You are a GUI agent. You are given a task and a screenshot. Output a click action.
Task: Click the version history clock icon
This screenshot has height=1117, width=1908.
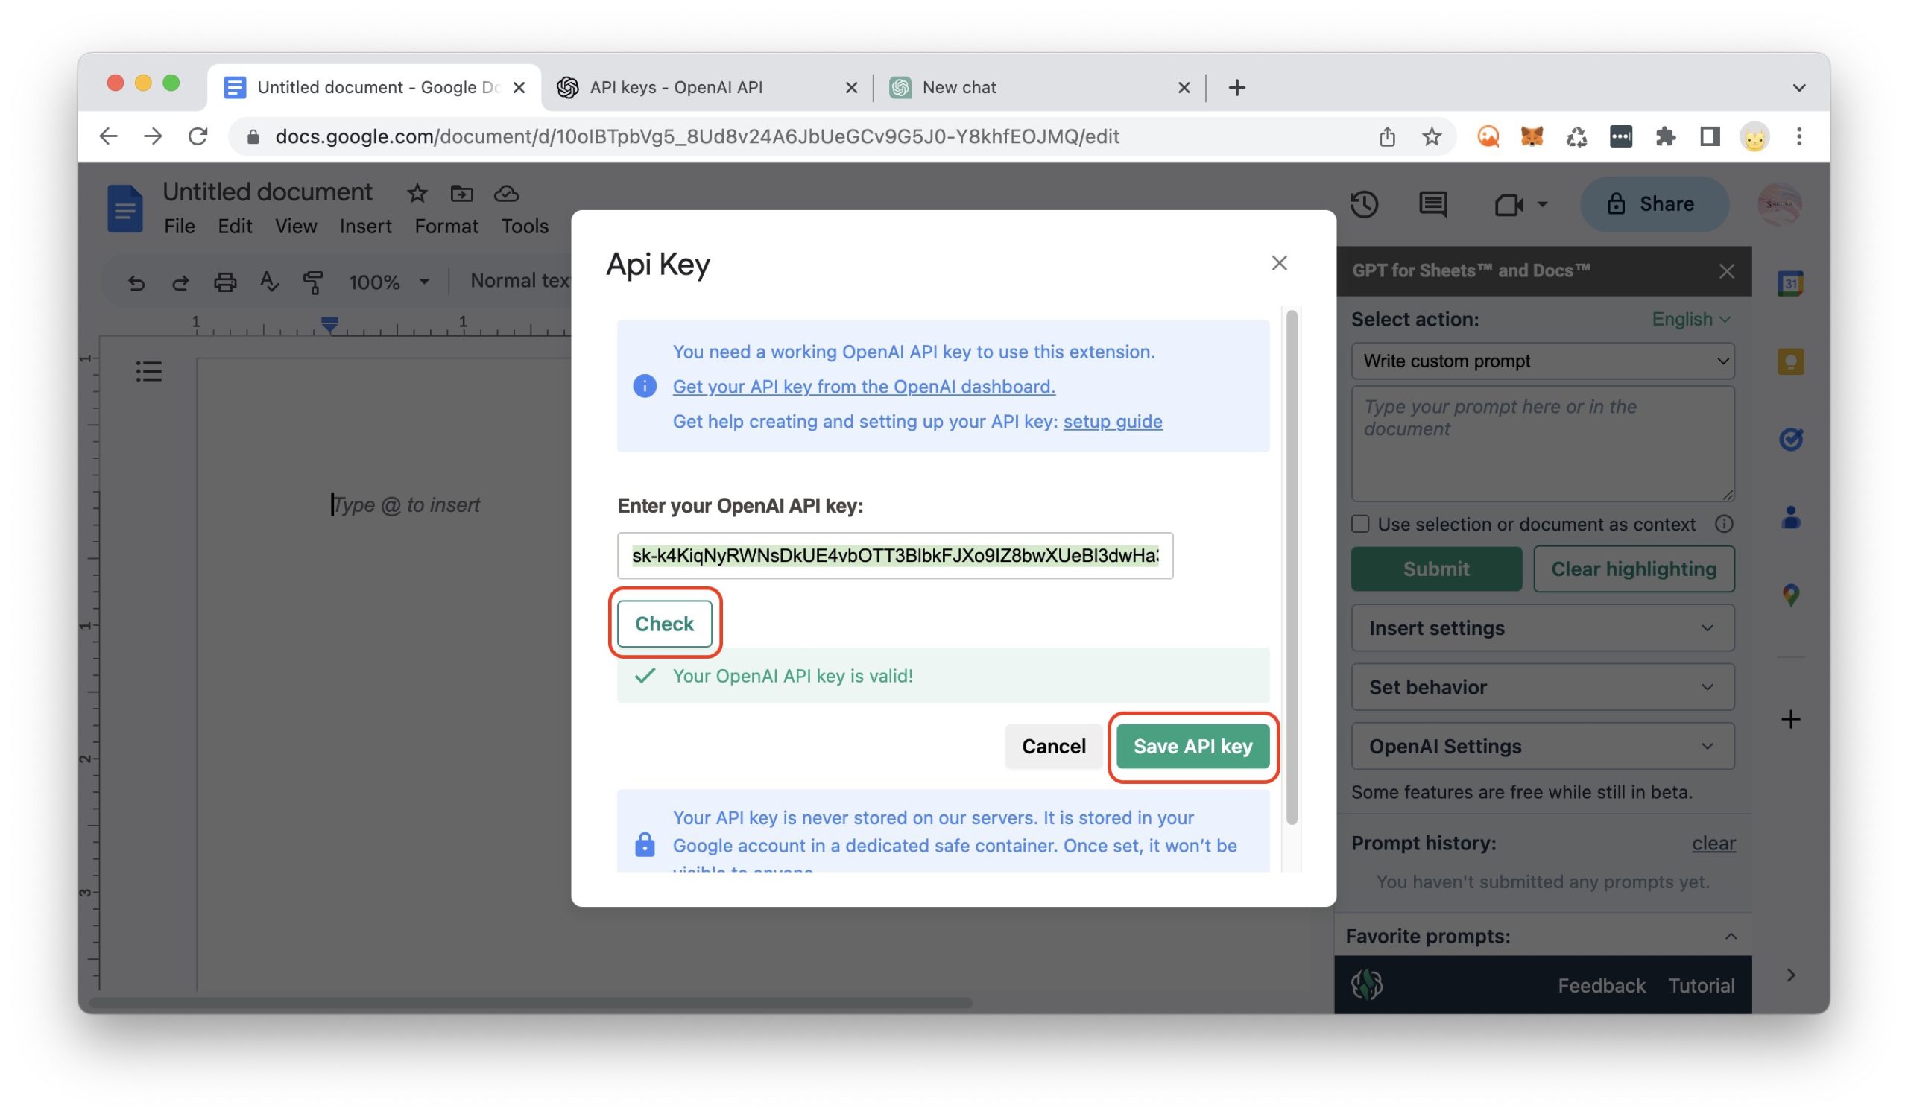[1364, 204]
